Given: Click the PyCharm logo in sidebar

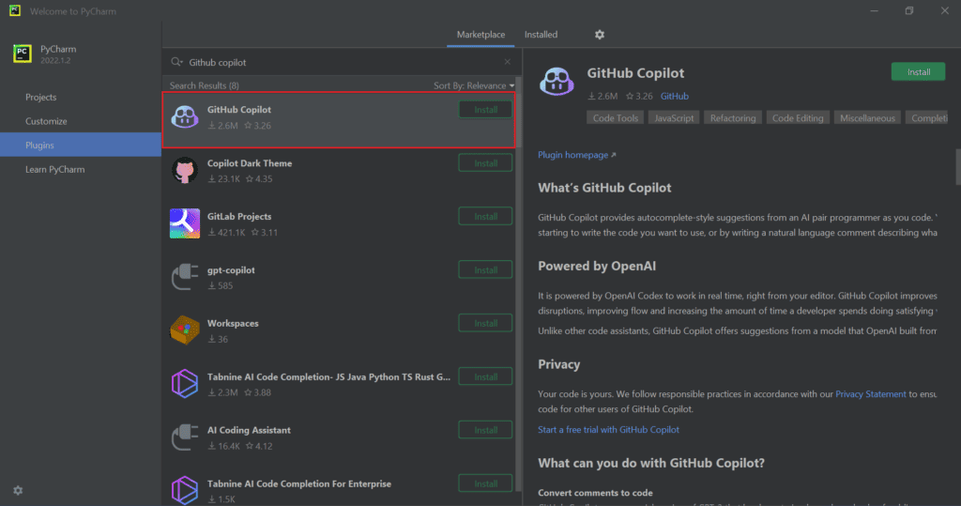Looking at the screenshot, I should pyautogui.click(x=23, y=54).
